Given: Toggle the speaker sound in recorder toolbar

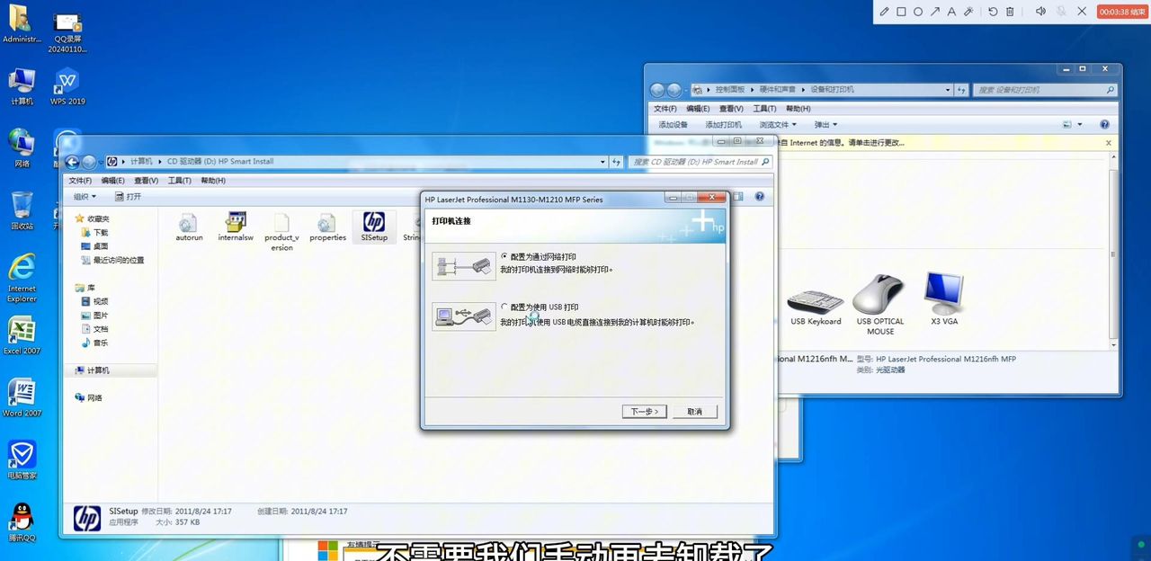Looking at the screenshot, I should [1040, 12].
